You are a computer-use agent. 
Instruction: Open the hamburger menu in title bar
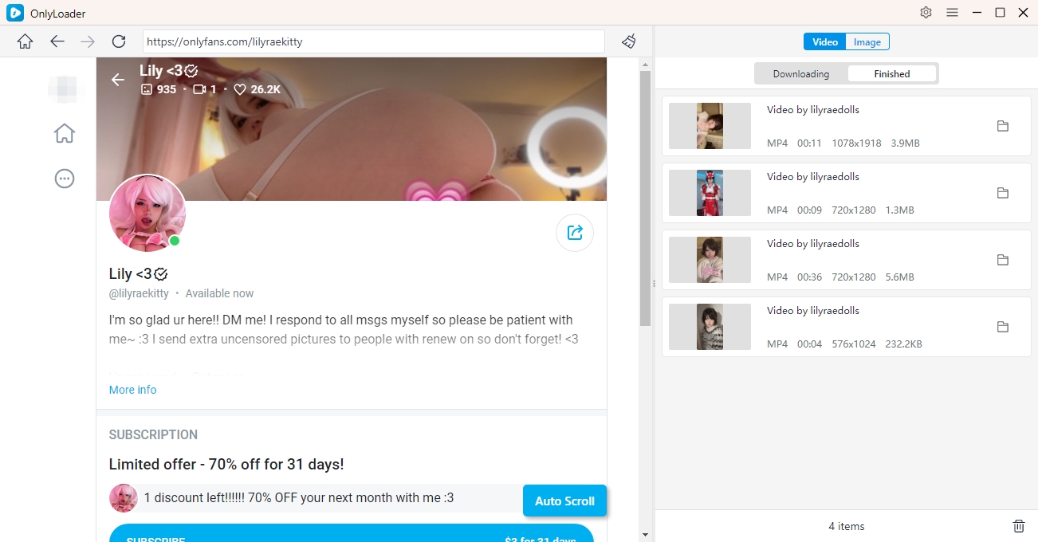click(x=952, y=13)
